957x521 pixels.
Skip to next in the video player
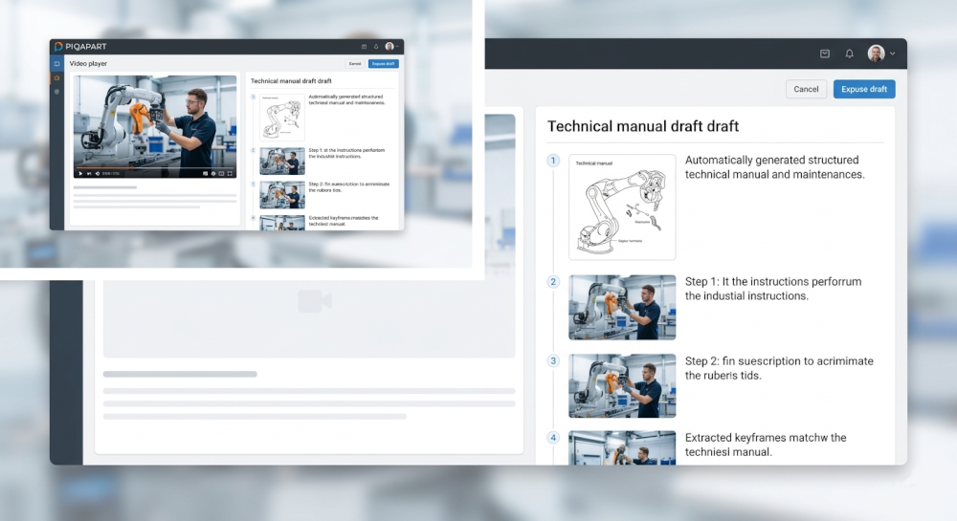click(89, 173)
